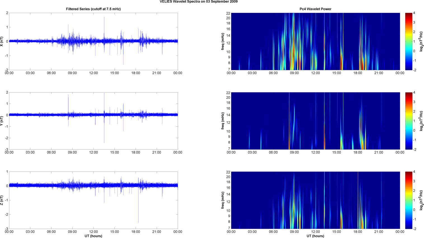Select the Z (nT) axis label
The image size is (424, 238).
pos(2,200)
